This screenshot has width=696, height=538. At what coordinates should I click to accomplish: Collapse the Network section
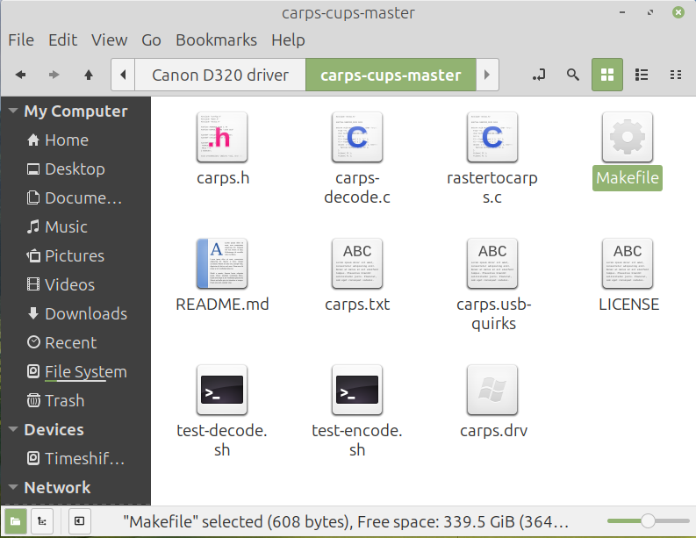13,487
